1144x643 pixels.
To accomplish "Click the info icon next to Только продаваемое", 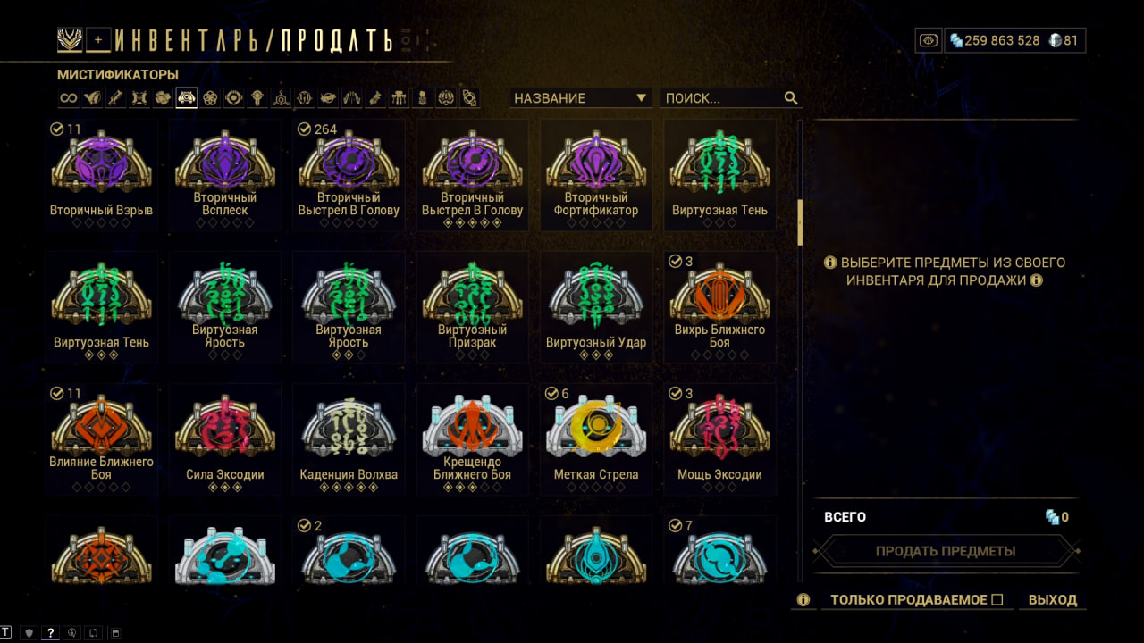I will tap(803, 600).
